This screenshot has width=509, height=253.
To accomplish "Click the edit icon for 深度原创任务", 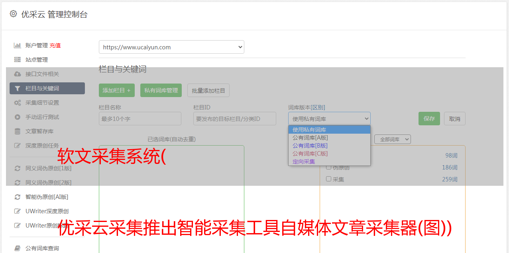I will 18,146.
